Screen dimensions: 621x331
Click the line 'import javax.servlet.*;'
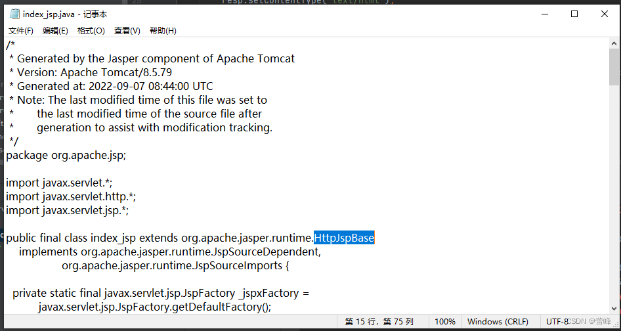(59, 183)
